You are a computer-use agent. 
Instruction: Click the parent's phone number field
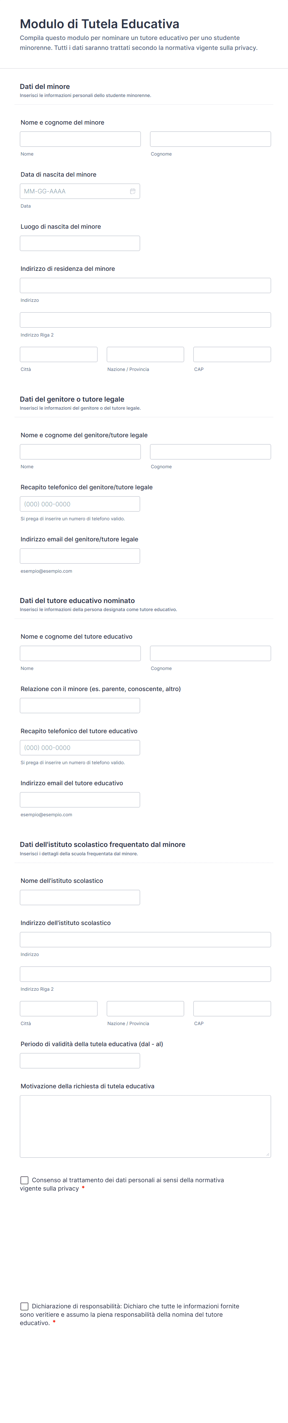(x=80, y=504)
